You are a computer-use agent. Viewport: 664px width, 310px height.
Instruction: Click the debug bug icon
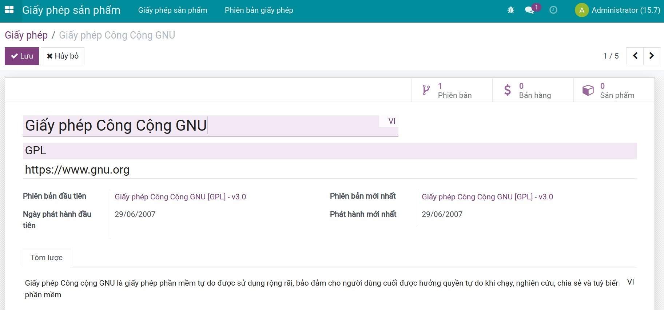[x=511, y=10]
